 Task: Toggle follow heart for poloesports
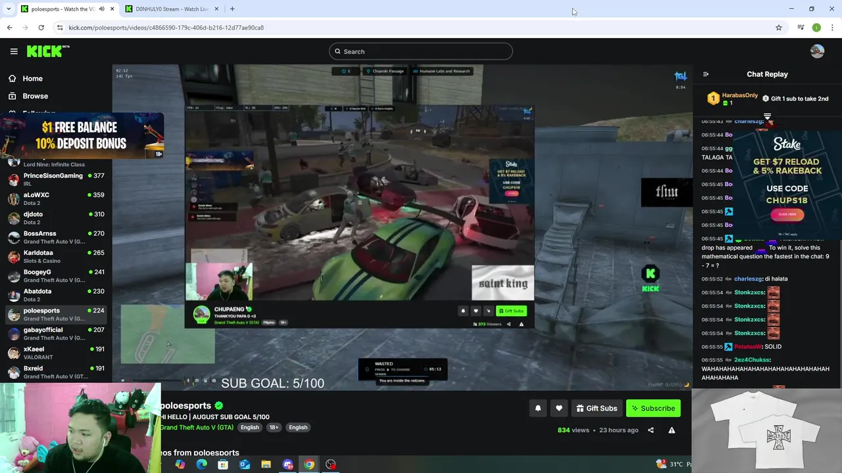(x=558, y=408)
